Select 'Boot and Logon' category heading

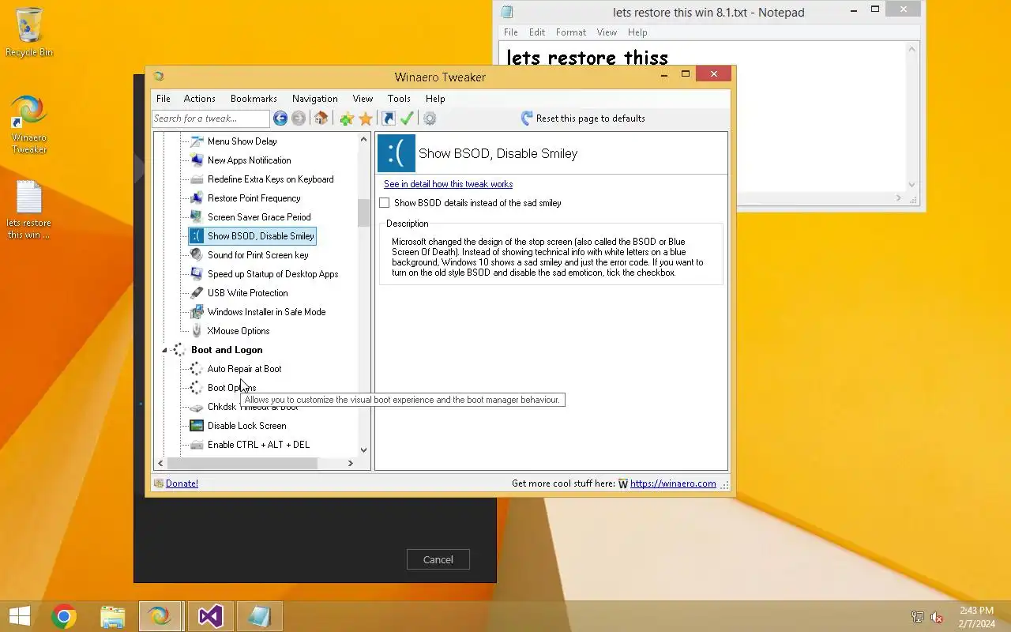pyautogui.click(x=227, y=350)
